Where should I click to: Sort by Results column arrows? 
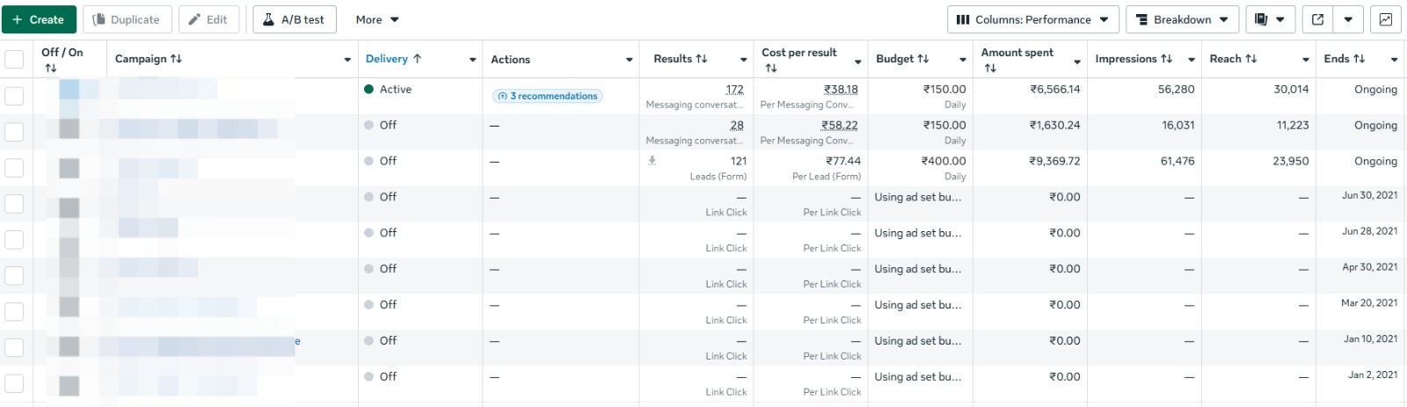pyautogui.click(x=701, y=59)
